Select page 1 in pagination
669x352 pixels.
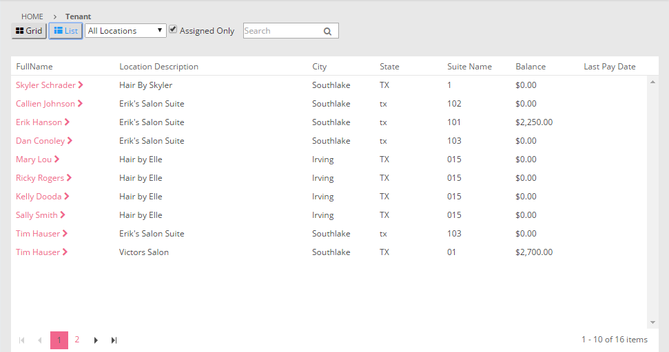coord(59,340)
